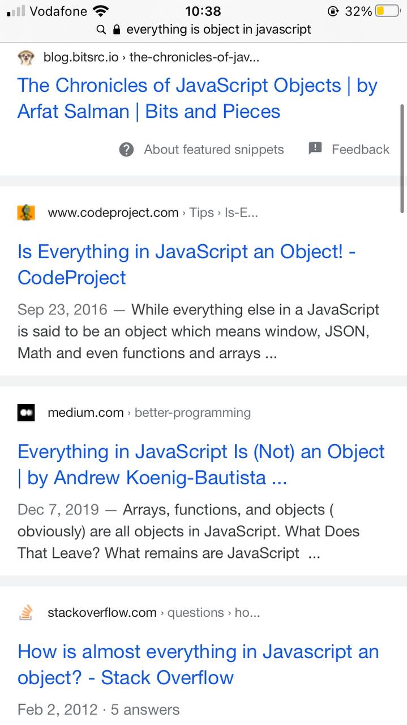The image size is (407, 725).
Task: Open Everything in JavaScript Is (Not) an Object
Action: pyautogui.click(x=201, y=465)
